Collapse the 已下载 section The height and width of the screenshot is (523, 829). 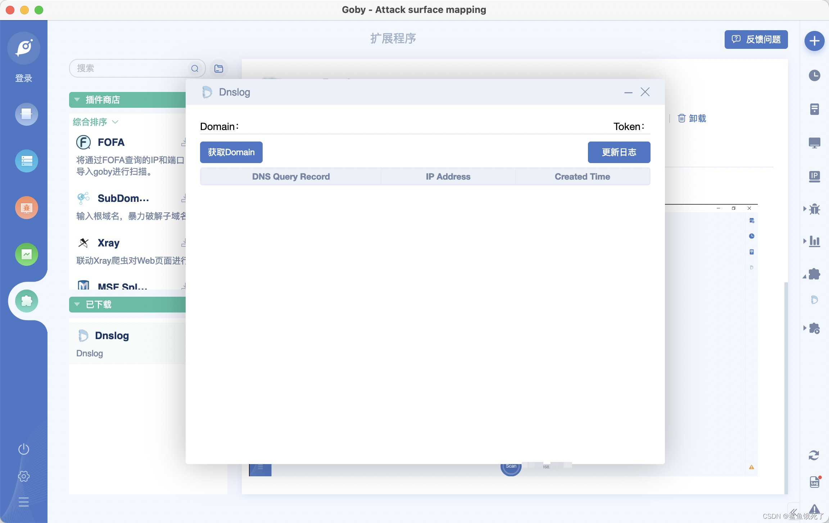tap(77, 305)
